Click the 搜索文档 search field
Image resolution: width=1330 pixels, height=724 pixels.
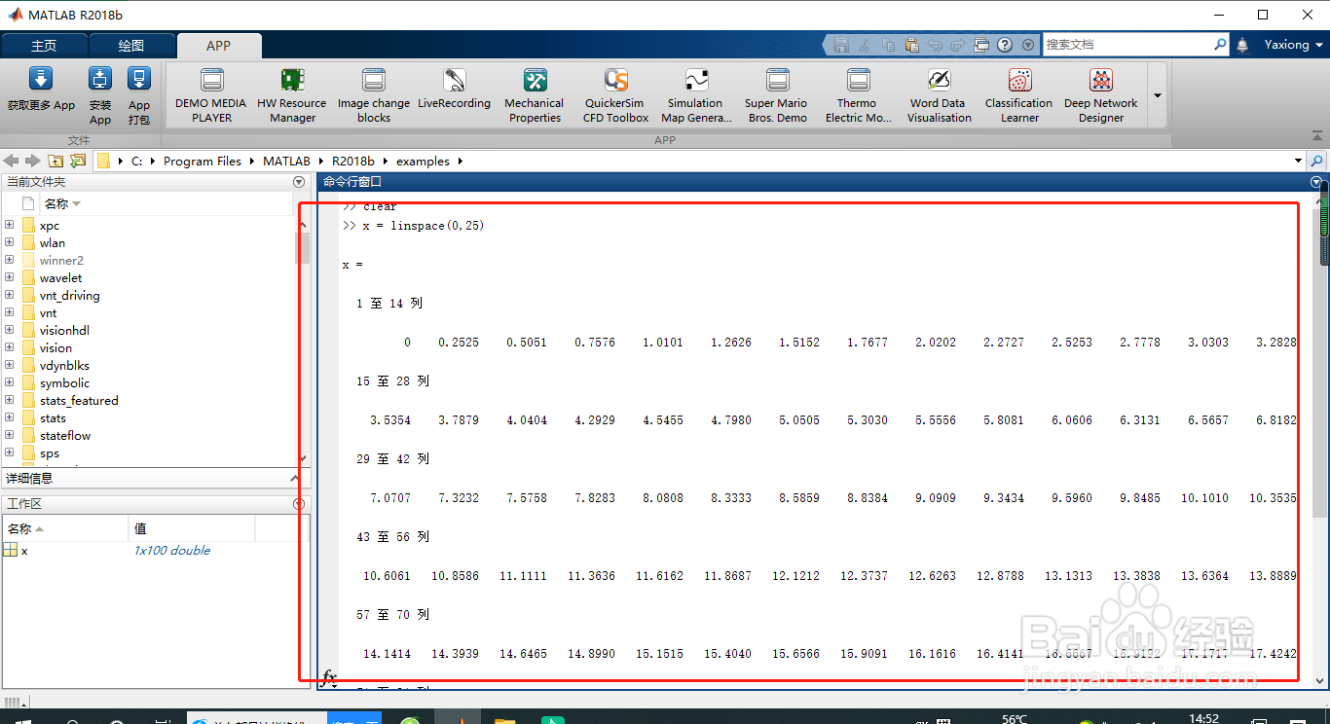[1127, 45]
